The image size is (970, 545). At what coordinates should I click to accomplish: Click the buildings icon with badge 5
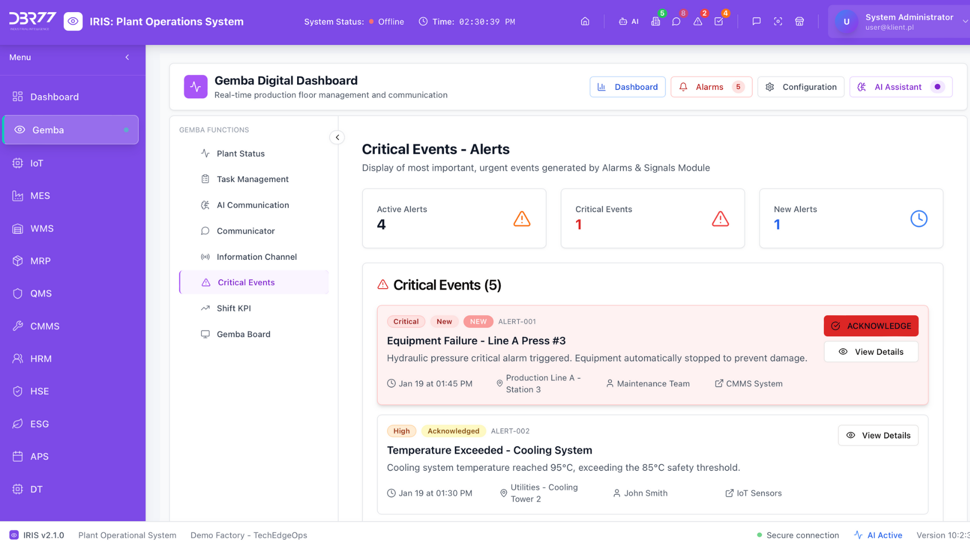click(x=656, y=22)
